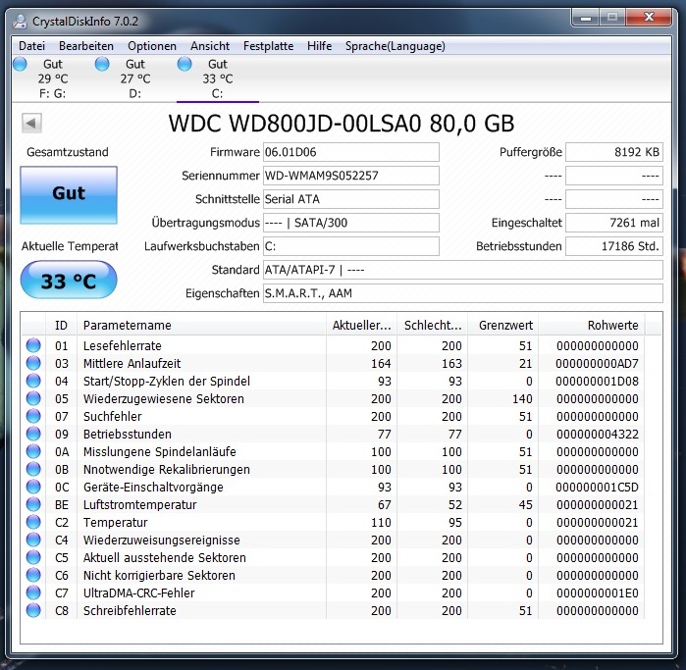Screen dimensions: 686x670
Task: Click the Standard ATA/ATAPI-7 field
Action: point(463,270)
